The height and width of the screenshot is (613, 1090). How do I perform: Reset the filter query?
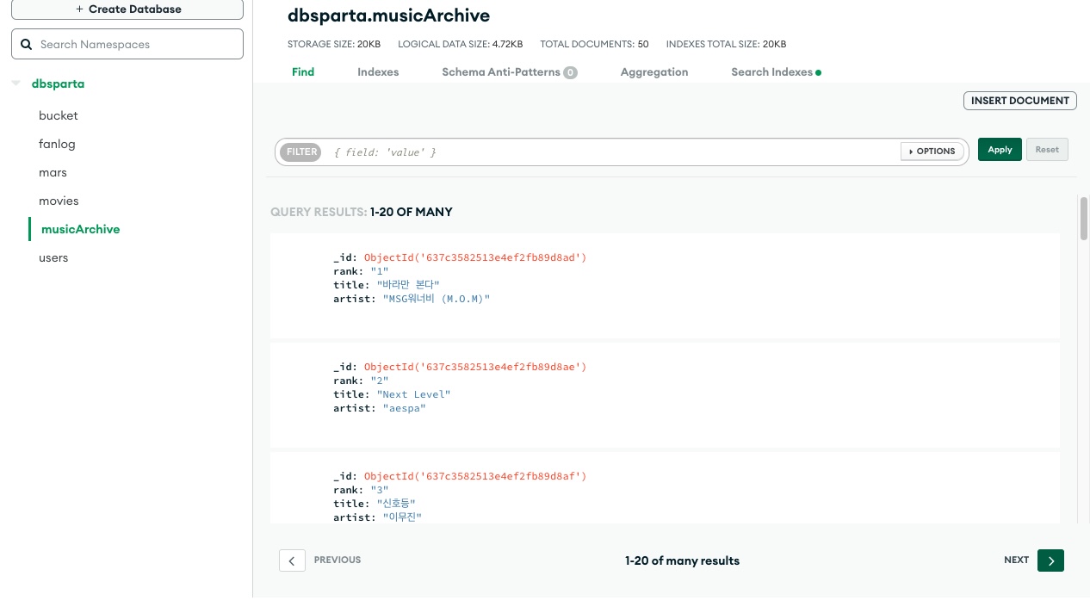click(x=1047, y=150)
